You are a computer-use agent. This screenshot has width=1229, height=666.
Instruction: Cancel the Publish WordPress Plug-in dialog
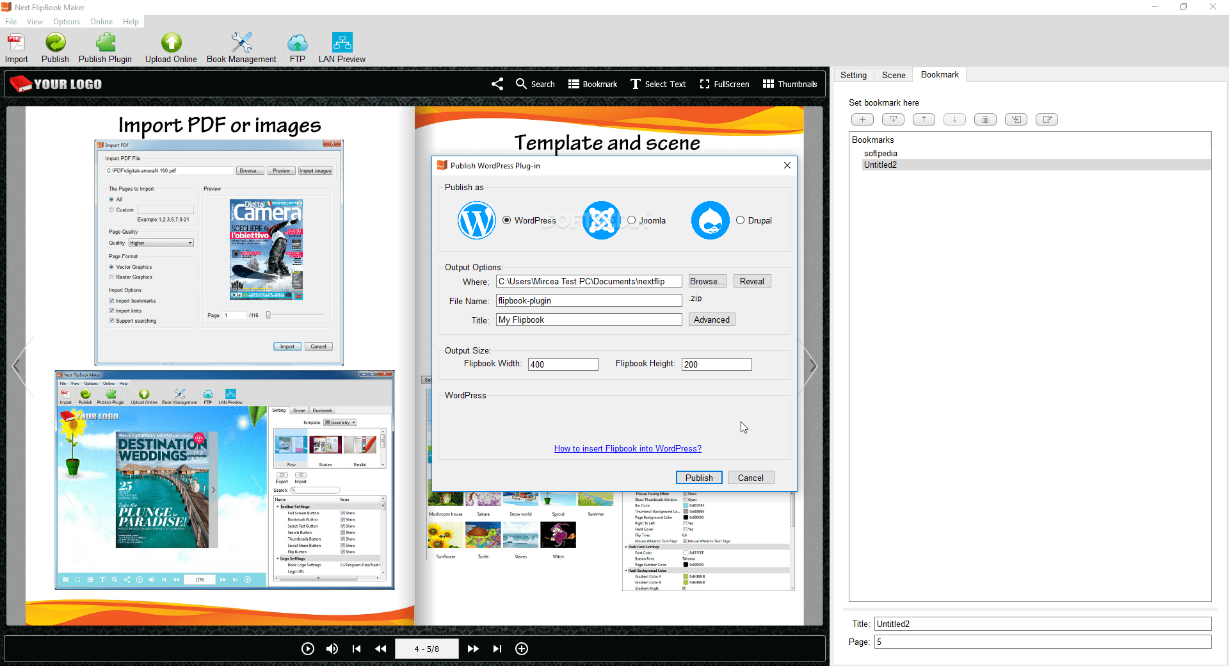pyautogui.click(x=750, y=478)
